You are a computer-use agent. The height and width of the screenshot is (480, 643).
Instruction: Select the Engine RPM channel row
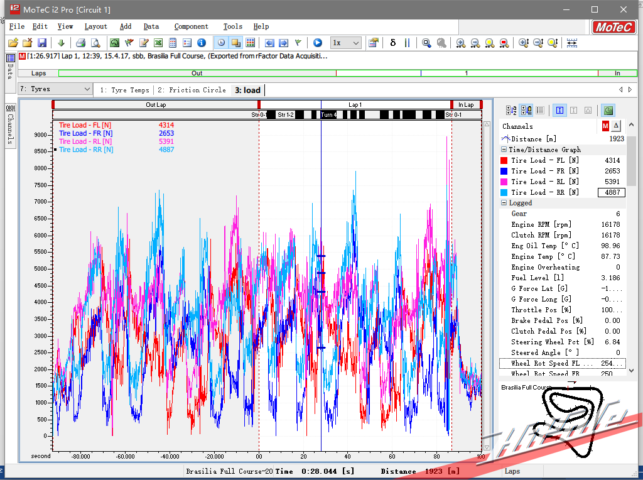[562, 224]
